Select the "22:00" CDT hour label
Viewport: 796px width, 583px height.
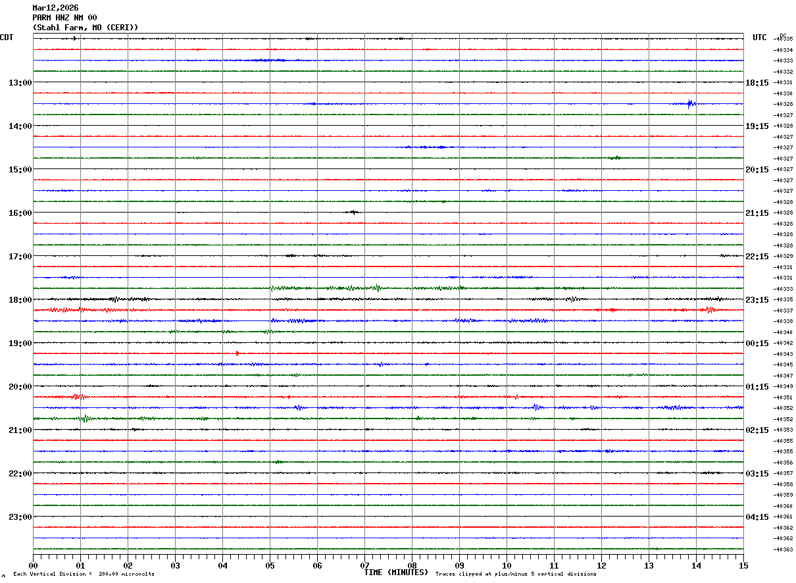20,473
